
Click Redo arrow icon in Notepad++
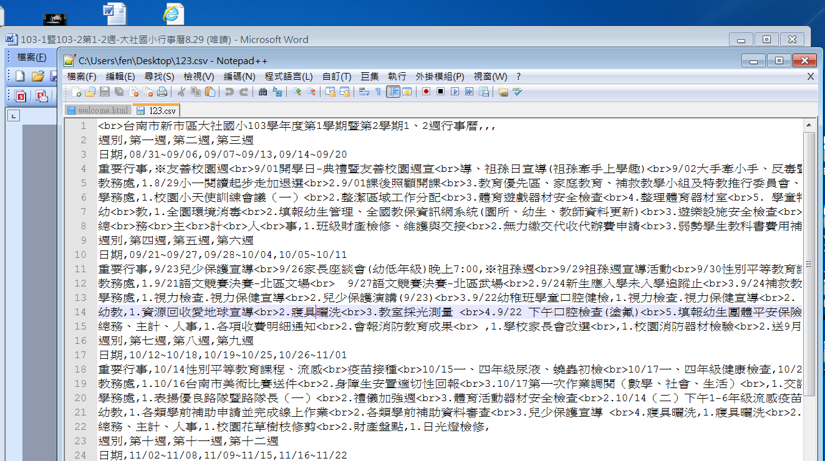tap(244, 92)
